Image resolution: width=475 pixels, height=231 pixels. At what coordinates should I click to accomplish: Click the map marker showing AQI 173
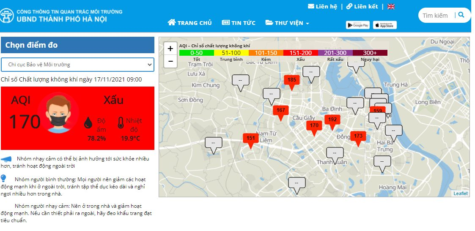358,137
